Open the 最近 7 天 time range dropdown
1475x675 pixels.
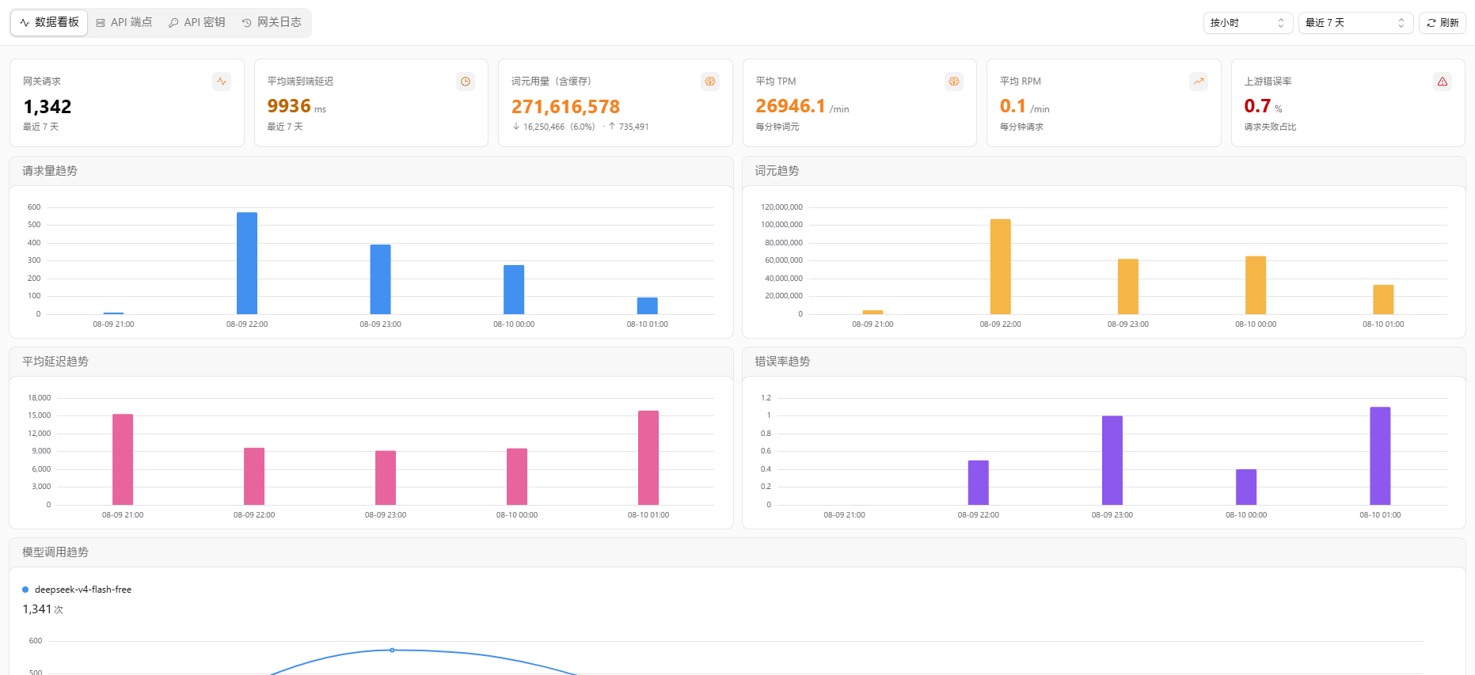[1355, 23]
